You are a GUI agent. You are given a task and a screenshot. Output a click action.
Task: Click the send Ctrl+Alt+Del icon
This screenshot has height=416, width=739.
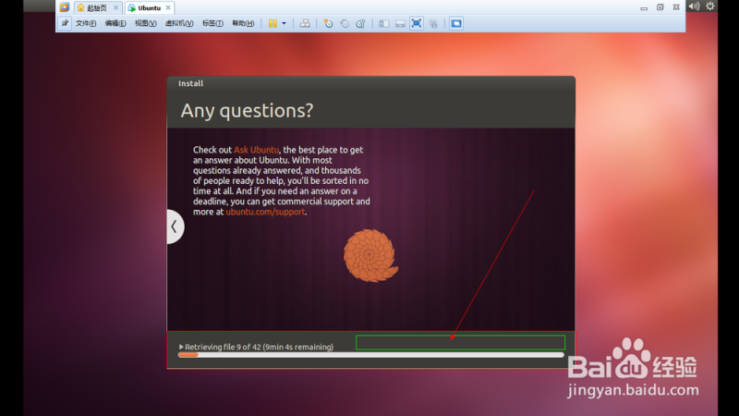point(305,23)
